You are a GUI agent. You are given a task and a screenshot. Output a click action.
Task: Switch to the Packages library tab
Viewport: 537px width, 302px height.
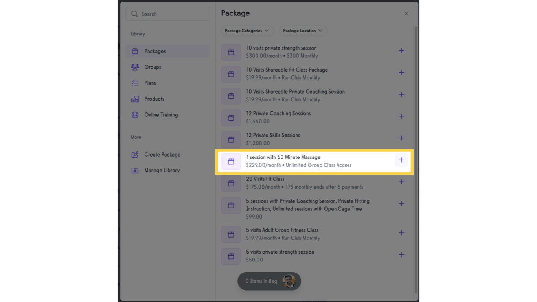[155, 51]
